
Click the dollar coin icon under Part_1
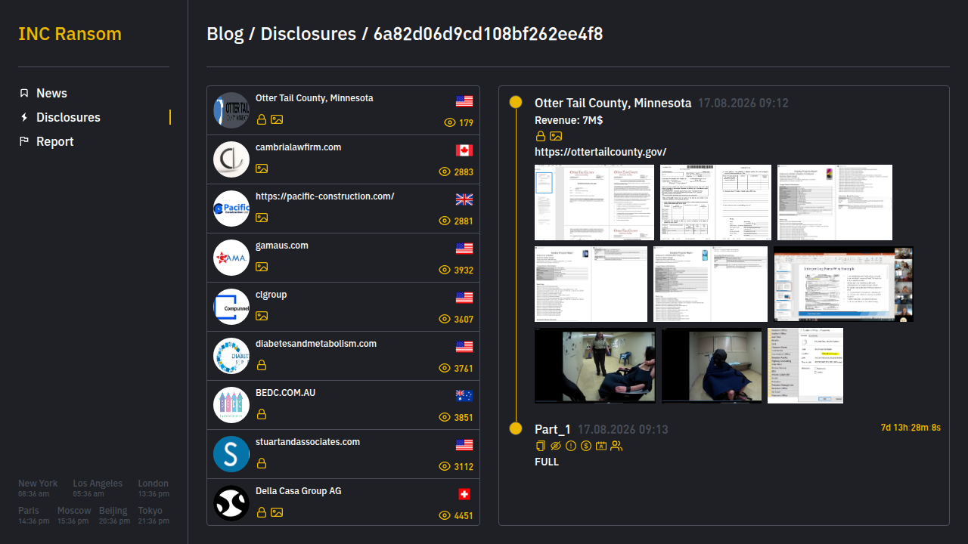586,446
